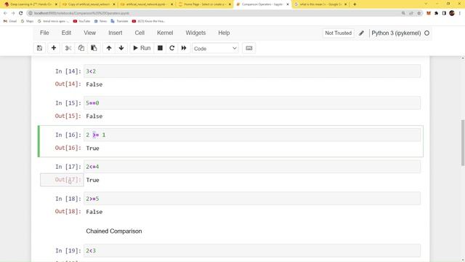Save and checkpoint the notebook
This screenshot has width=465, height=262.
(x=39, y=48)
